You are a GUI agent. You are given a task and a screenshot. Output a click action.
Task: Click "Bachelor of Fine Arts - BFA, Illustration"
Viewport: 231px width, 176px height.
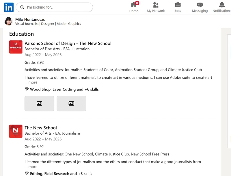click(57, 49)
